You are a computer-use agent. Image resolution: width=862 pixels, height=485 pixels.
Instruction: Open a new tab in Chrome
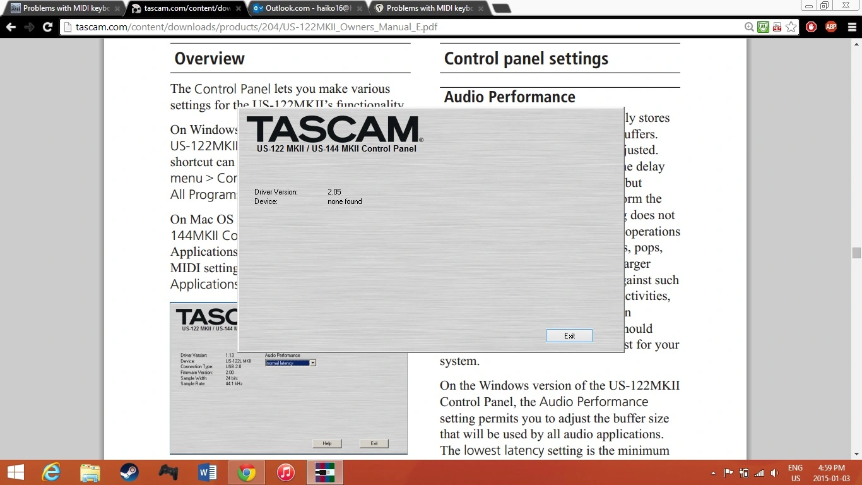click(x=501, y=9)
